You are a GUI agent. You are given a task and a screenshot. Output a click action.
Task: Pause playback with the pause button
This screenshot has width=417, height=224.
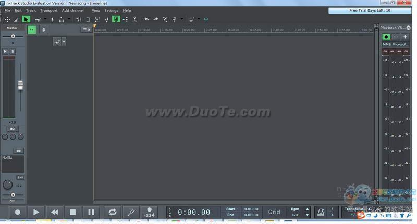(91, 212)
